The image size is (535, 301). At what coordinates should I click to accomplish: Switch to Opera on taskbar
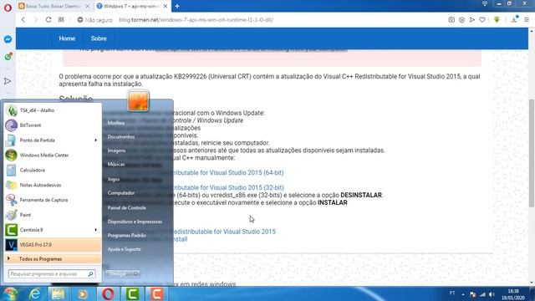pos(108,294)
